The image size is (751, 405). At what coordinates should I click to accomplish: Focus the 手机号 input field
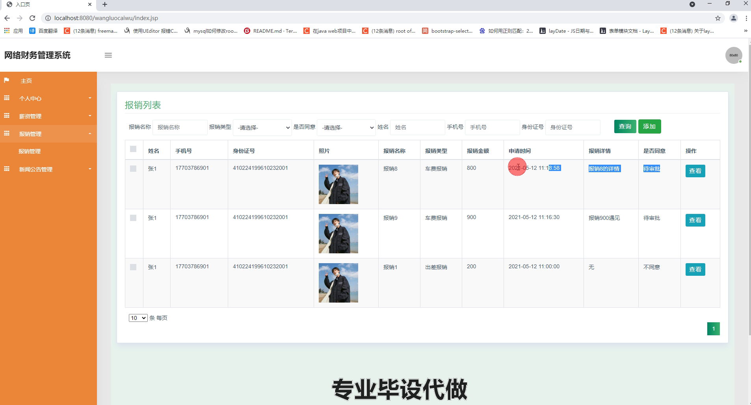(x=493, y=127)
